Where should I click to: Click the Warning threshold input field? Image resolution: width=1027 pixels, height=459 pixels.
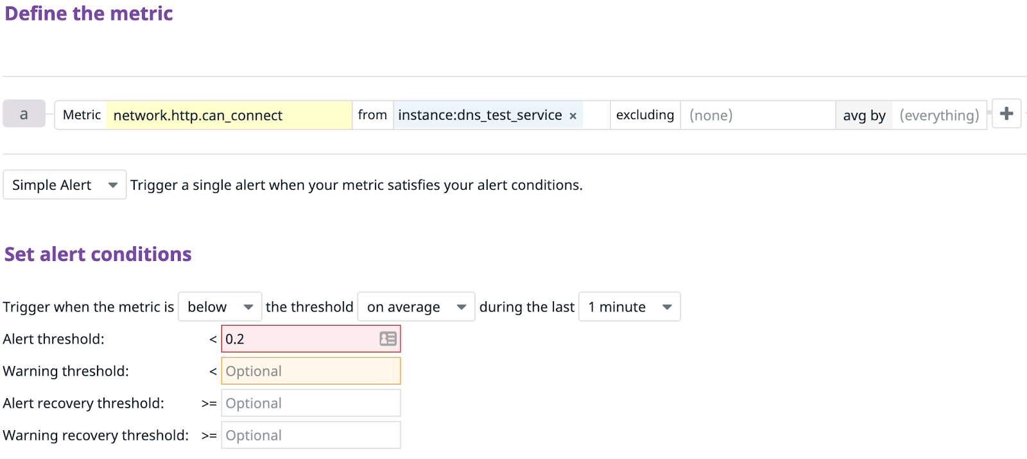coord(311,371)
